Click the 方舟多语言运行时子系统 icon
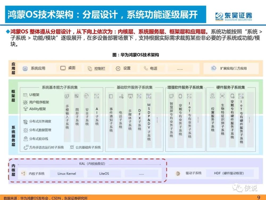 (x=26, y=147)
